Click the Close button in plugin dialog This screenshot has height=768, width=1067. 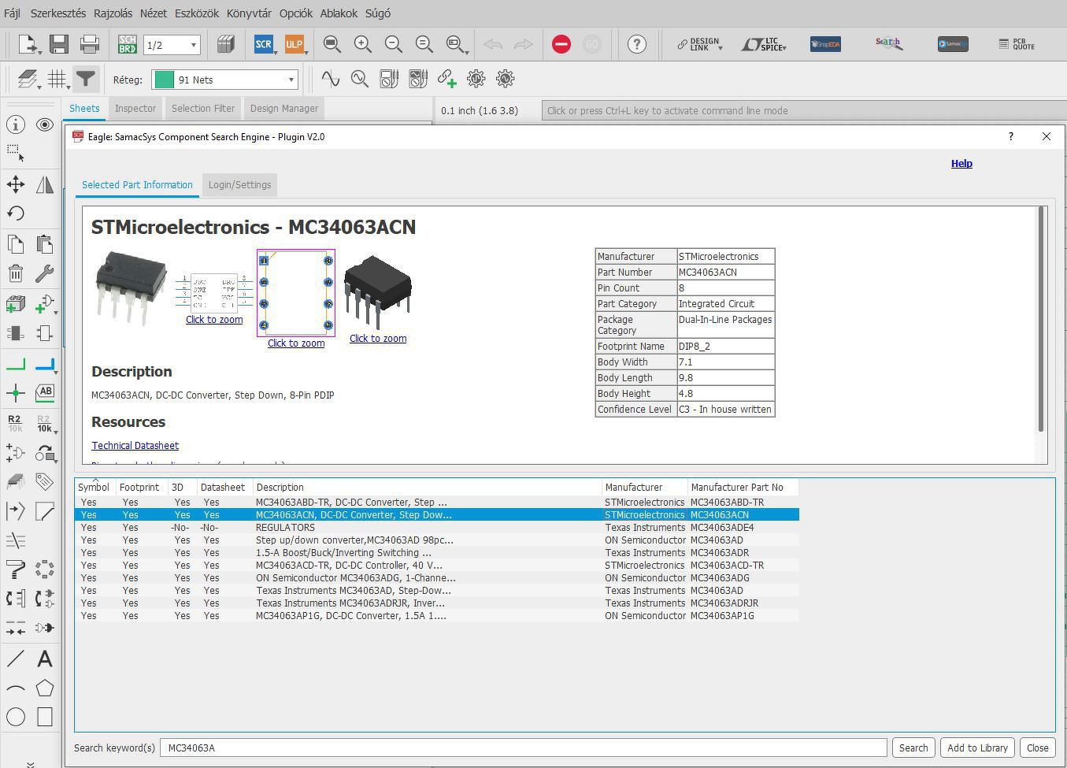click(1038, 748)
